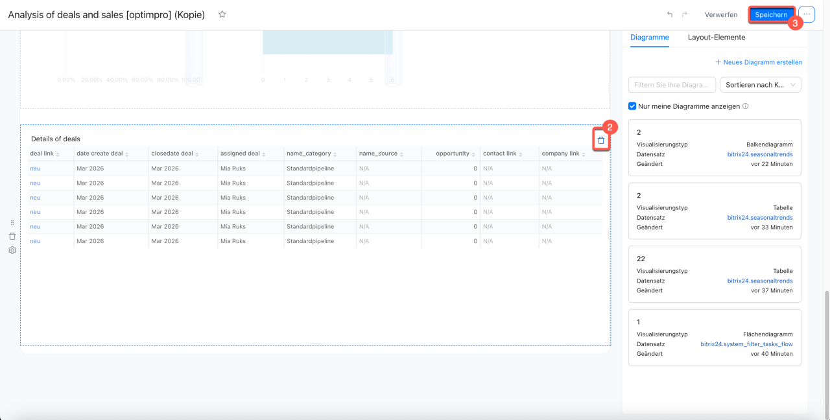Click the redo arrow icon
The height and width of the screenshot is (420, 830).
(684, 14)
